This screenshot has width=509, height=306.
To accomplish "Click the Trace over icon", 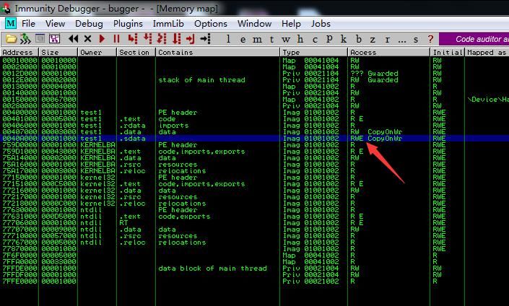I will 177,39.
